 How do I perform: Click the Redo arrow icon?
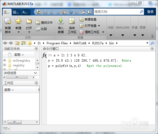point(77,12)
